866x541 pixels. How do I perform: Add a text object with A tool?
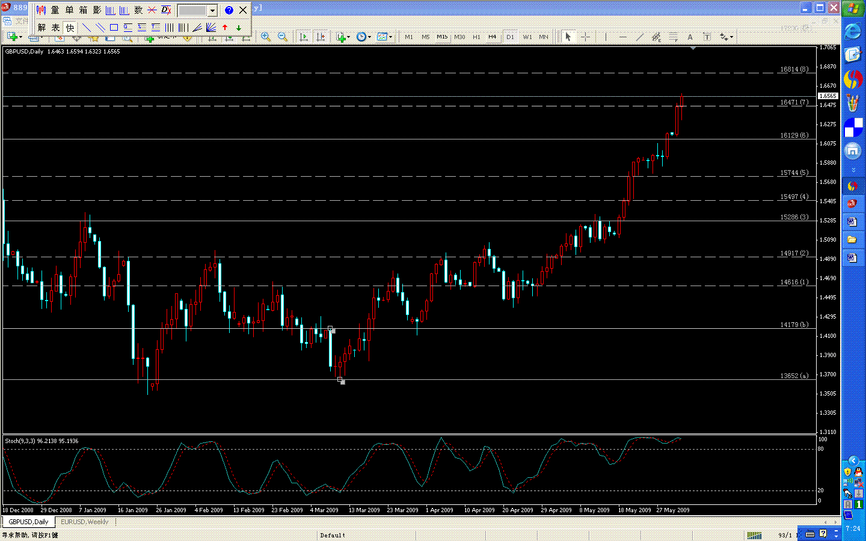pos(690,37)
